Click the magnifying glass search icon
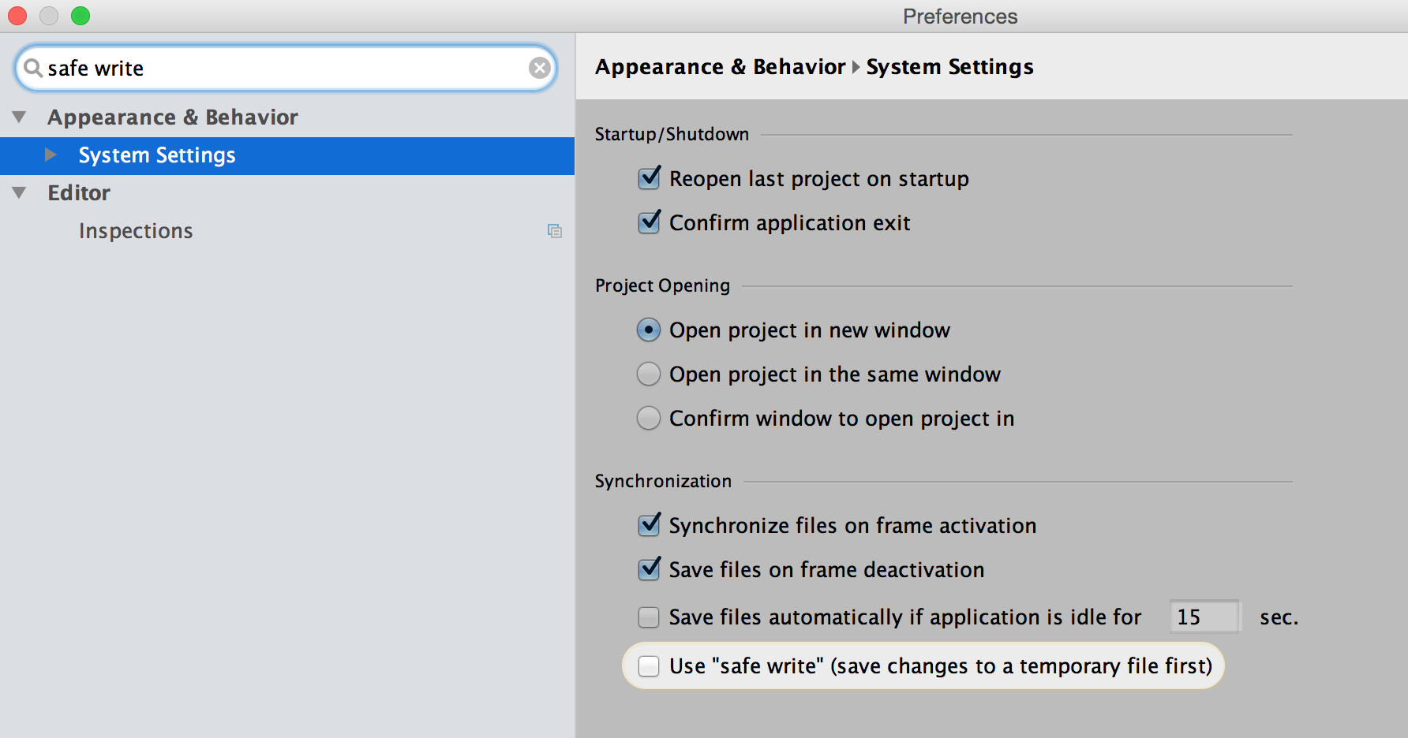This screenshot has width=1408, height=738. [32, 69]
